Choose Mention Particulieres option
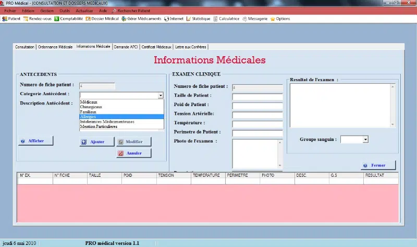The width and height of the screenshot is (417, 247). [x=121, y=126]
